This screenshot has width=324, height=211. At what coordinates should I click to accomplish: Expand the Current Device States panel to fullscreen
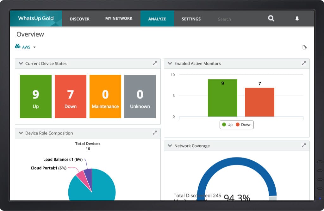(155, 63)
